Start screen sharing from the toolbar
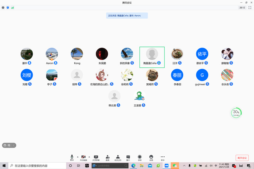The image size is (254, 169). coord(96,157)
